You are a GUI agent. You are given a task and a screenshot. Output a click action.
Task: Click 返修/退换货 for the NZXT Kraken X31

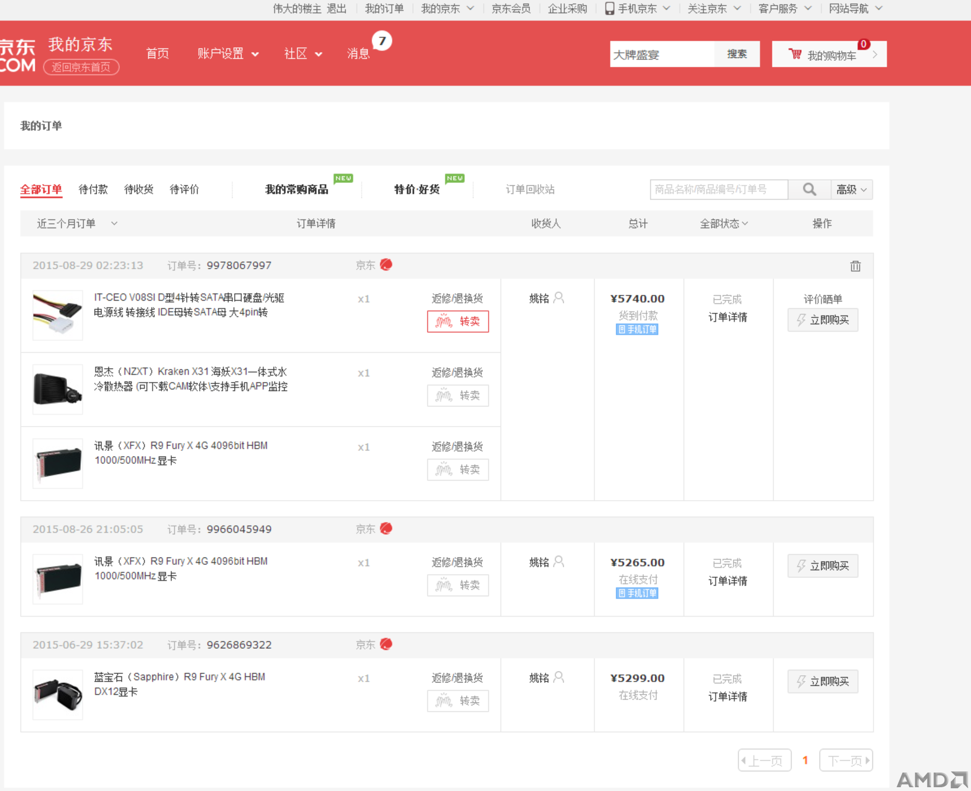point(457,372)
